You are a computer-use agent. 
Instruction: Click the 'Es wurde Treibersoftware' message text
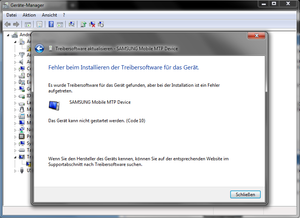pos(134,88)
